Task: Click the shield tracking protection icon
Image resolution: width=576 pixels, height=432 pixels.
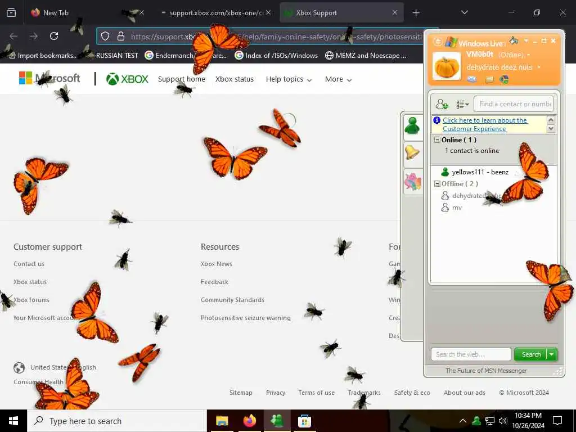Action: pos(105,37)
